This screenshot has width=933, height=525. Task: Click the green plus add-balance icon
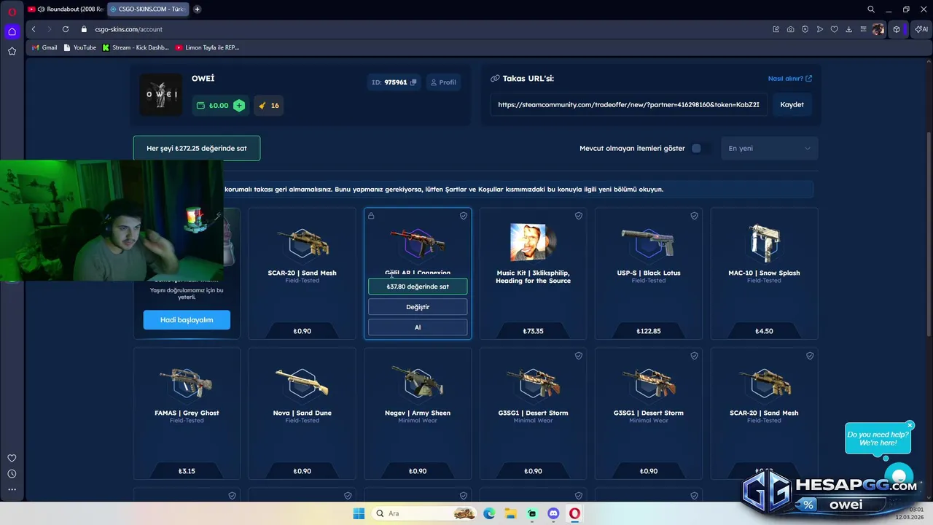pos(239,105)
